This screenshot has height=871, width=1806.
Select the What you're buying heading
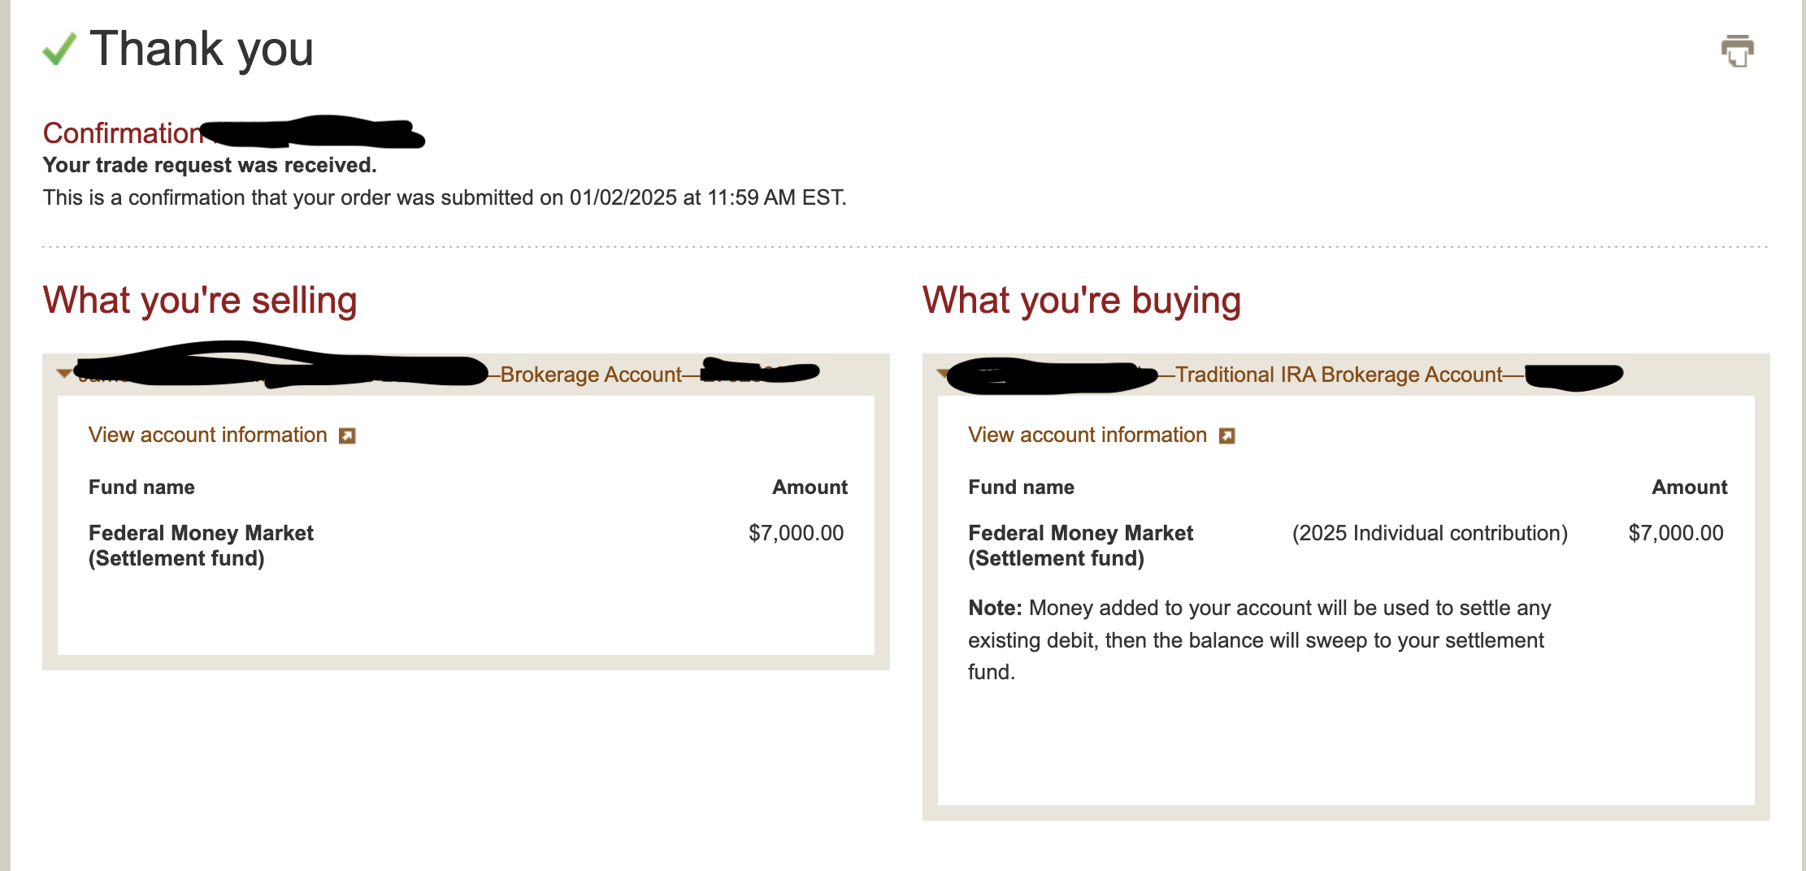(x=1081, y=300)
